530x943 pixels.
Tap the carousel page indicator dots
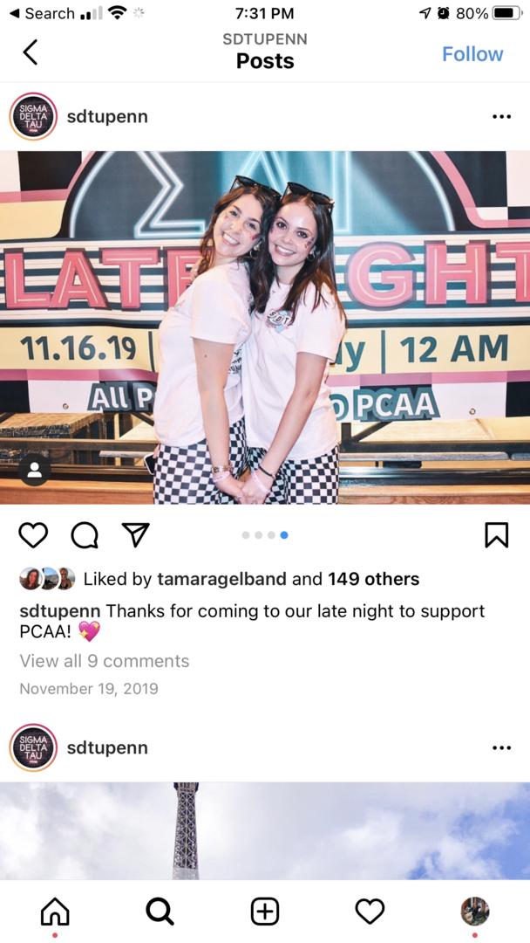coord(265,534)
